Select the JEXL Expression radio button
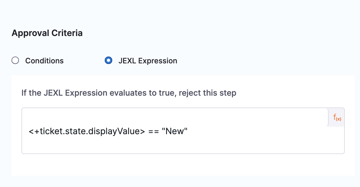 [108, 60]
